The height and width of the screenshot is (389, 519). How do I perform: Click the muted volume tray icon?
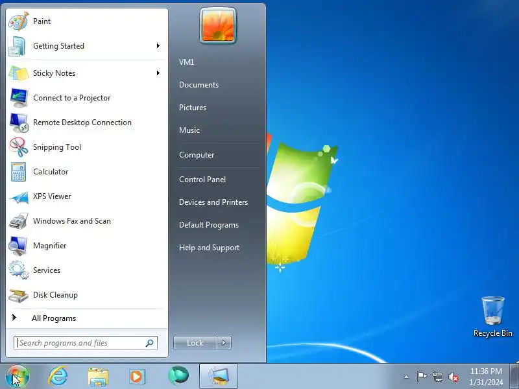pos(453,377)
